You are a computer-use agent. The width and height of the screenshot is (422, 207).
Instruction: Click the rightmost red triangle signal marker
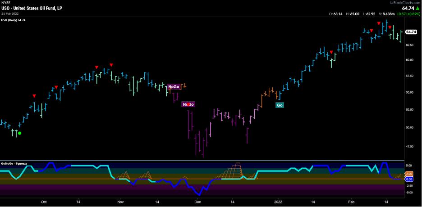click(390, 28)
